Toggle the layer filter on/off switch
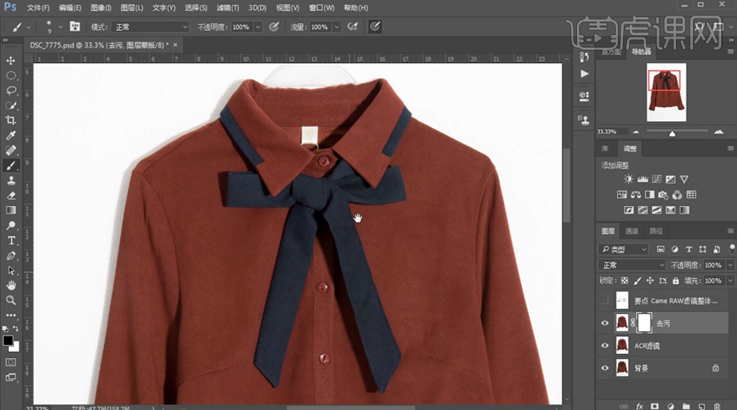 733,248
